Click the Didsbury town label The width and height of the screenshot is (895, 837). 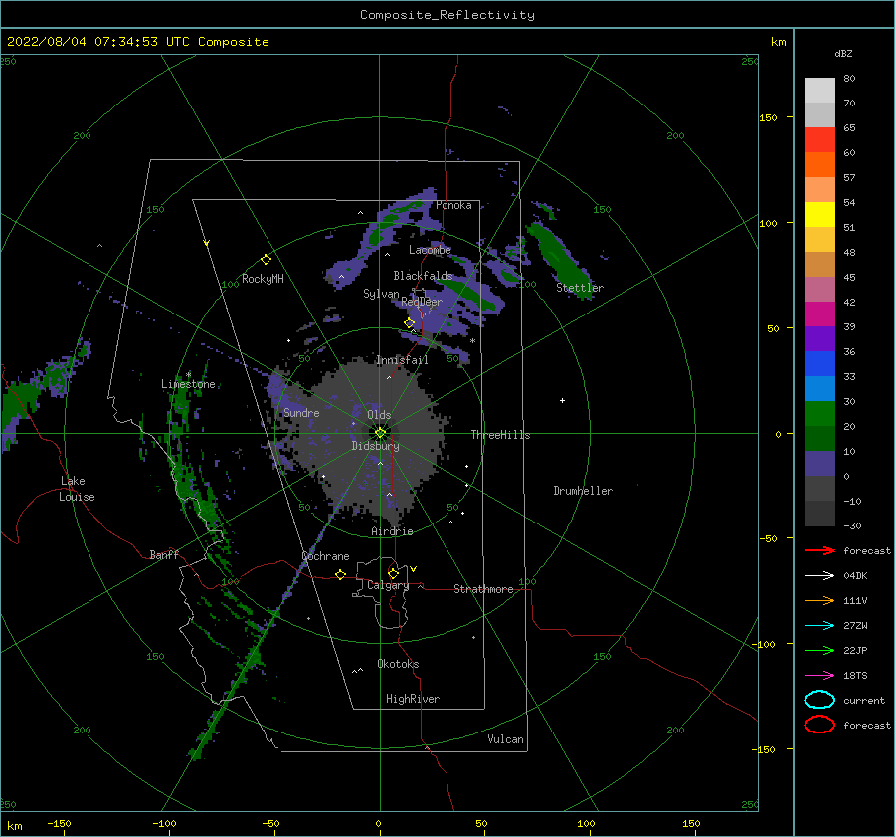coord(375,446)
